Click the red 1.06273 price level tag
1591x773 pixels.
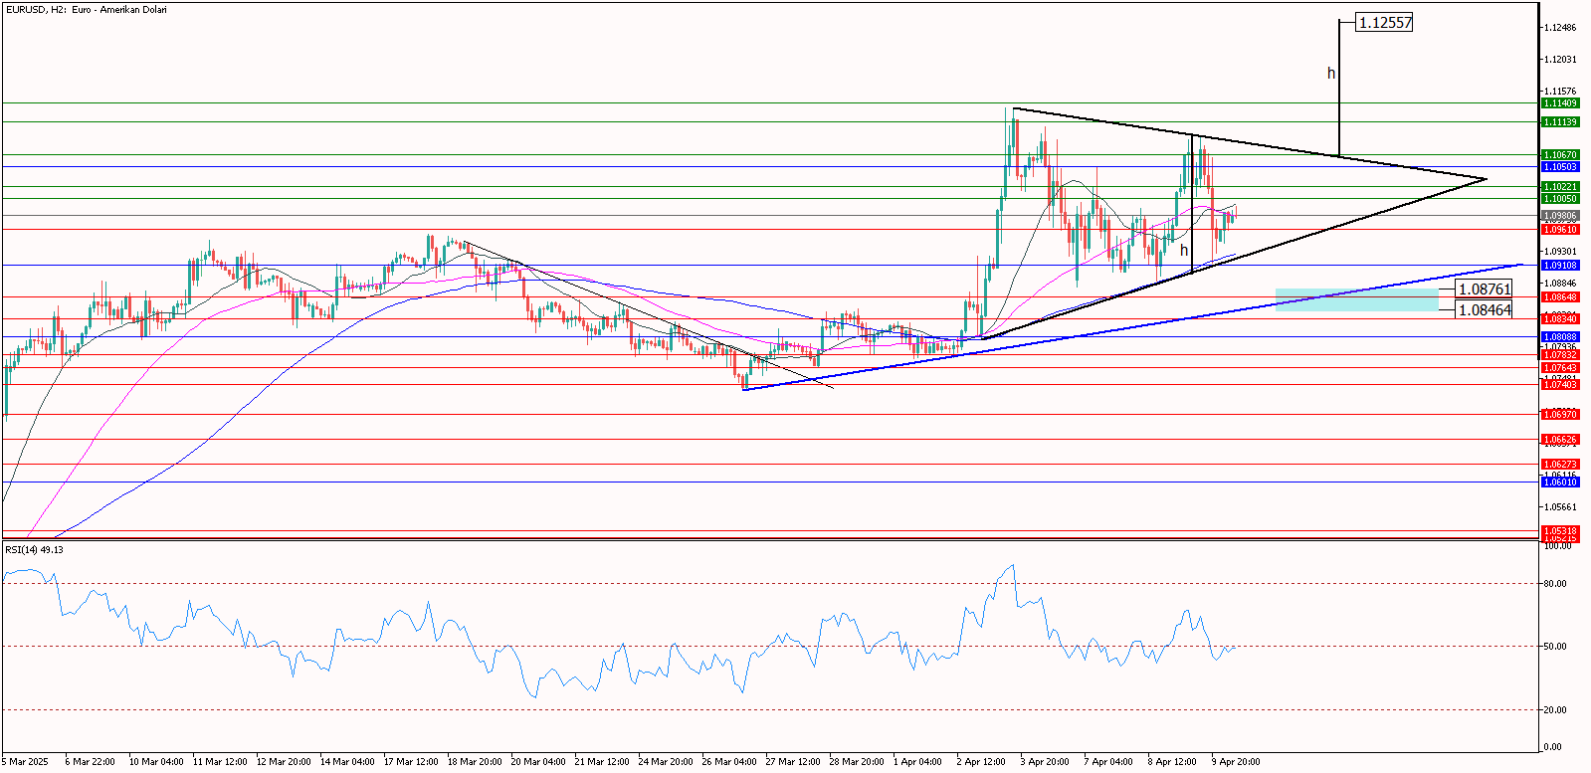click(x=1560, y=465)
